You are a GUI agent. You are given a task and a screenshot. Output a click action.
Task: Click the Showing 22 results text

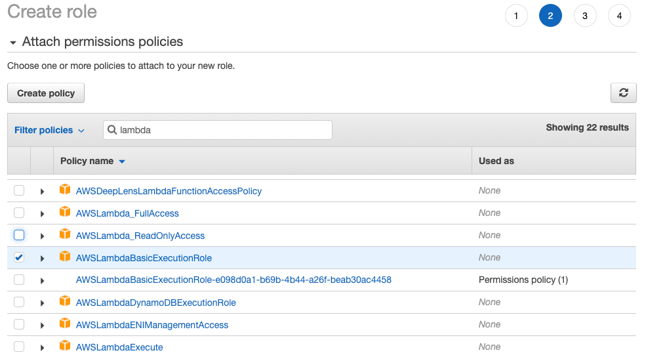coord(587,127)
